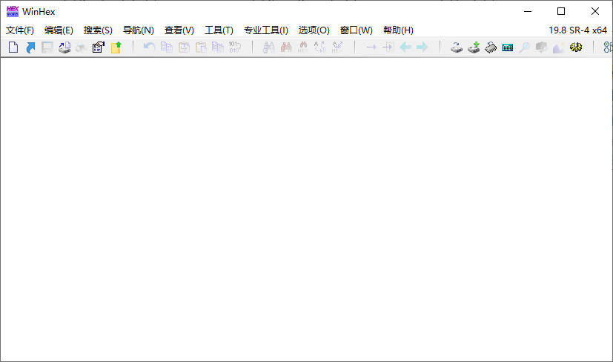Click the 帮助(H) menu
Image resolution: width=613 pixels, height=362 pixels.
398,30
